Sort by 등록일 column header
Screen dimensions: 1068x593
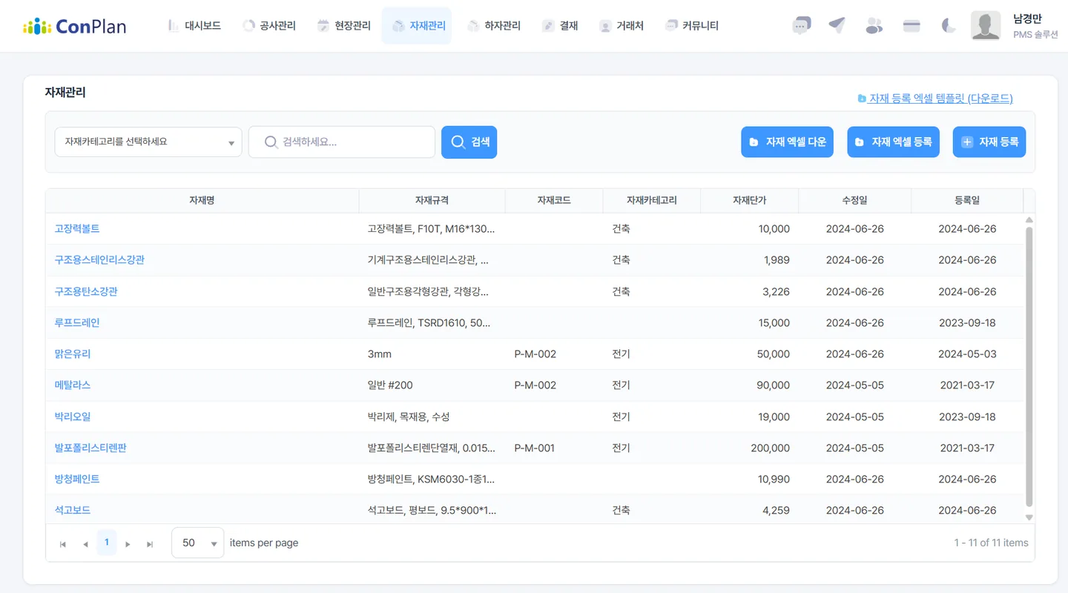tap(967, 200)
